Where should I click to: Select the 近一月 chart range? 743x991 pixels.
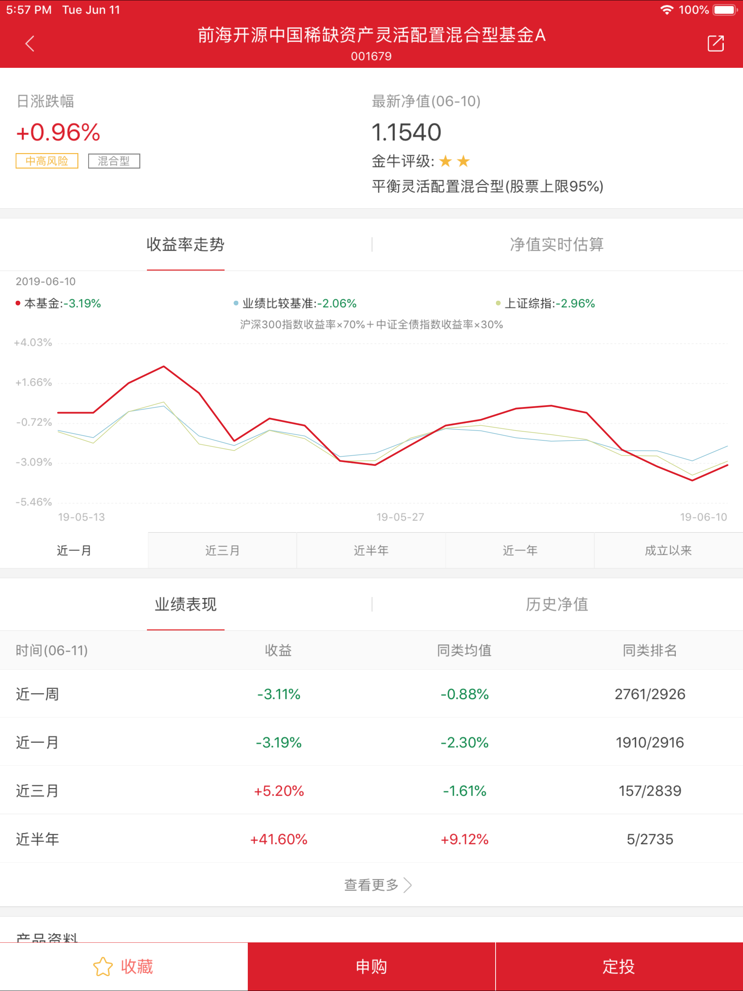tap(74, 550)
